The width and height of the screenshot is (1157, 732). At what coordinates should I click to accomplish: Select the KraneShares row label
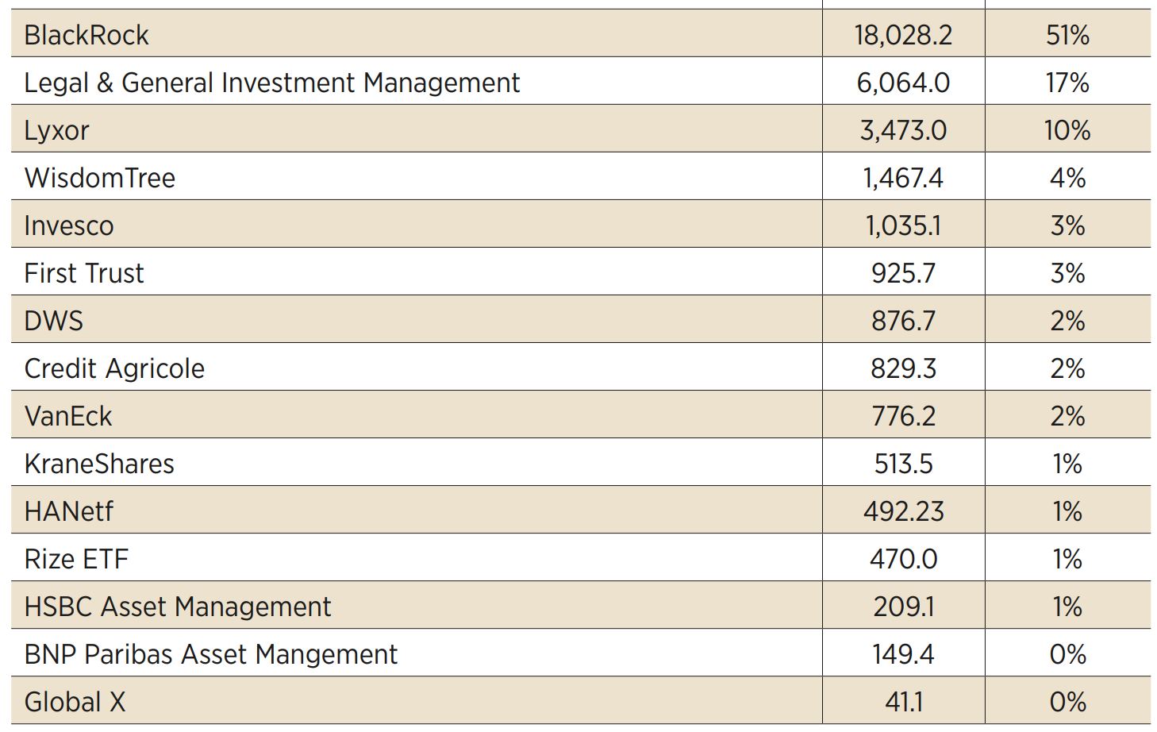(x=99, y=464)
